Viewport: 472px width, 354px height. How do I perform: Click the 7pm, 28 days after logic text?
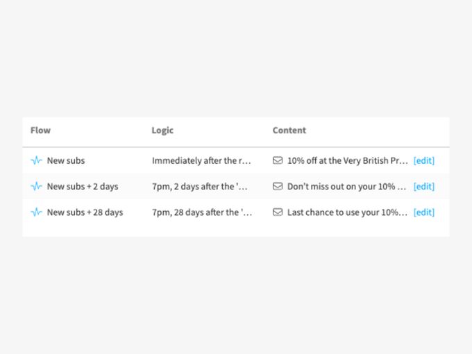pyautogui.click(x=202, y=212)
